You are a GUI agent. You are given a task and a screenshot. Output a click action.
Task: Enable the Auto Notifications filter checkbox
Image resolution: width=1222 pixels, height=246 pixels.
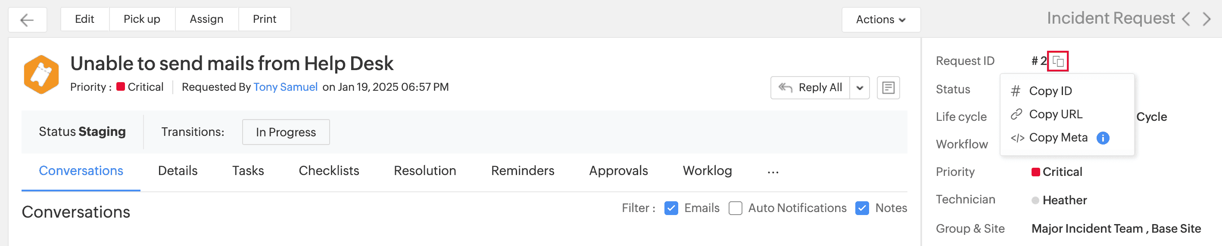735,208
